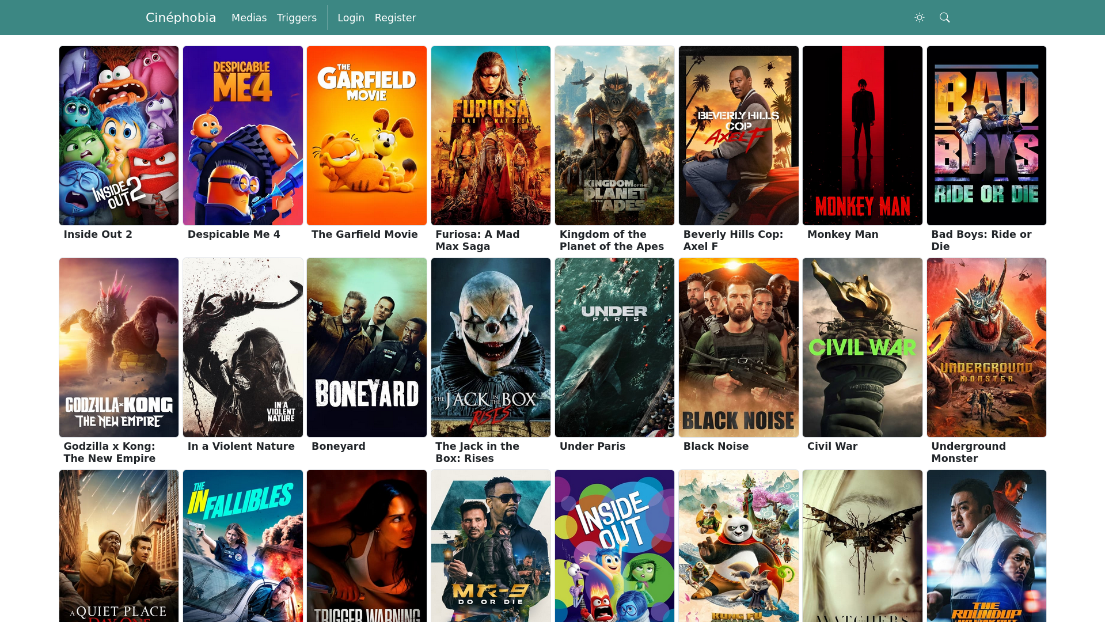
Task: Click 'Furiosa: A Mad Max Saga' title
Action: pos(477,240)
